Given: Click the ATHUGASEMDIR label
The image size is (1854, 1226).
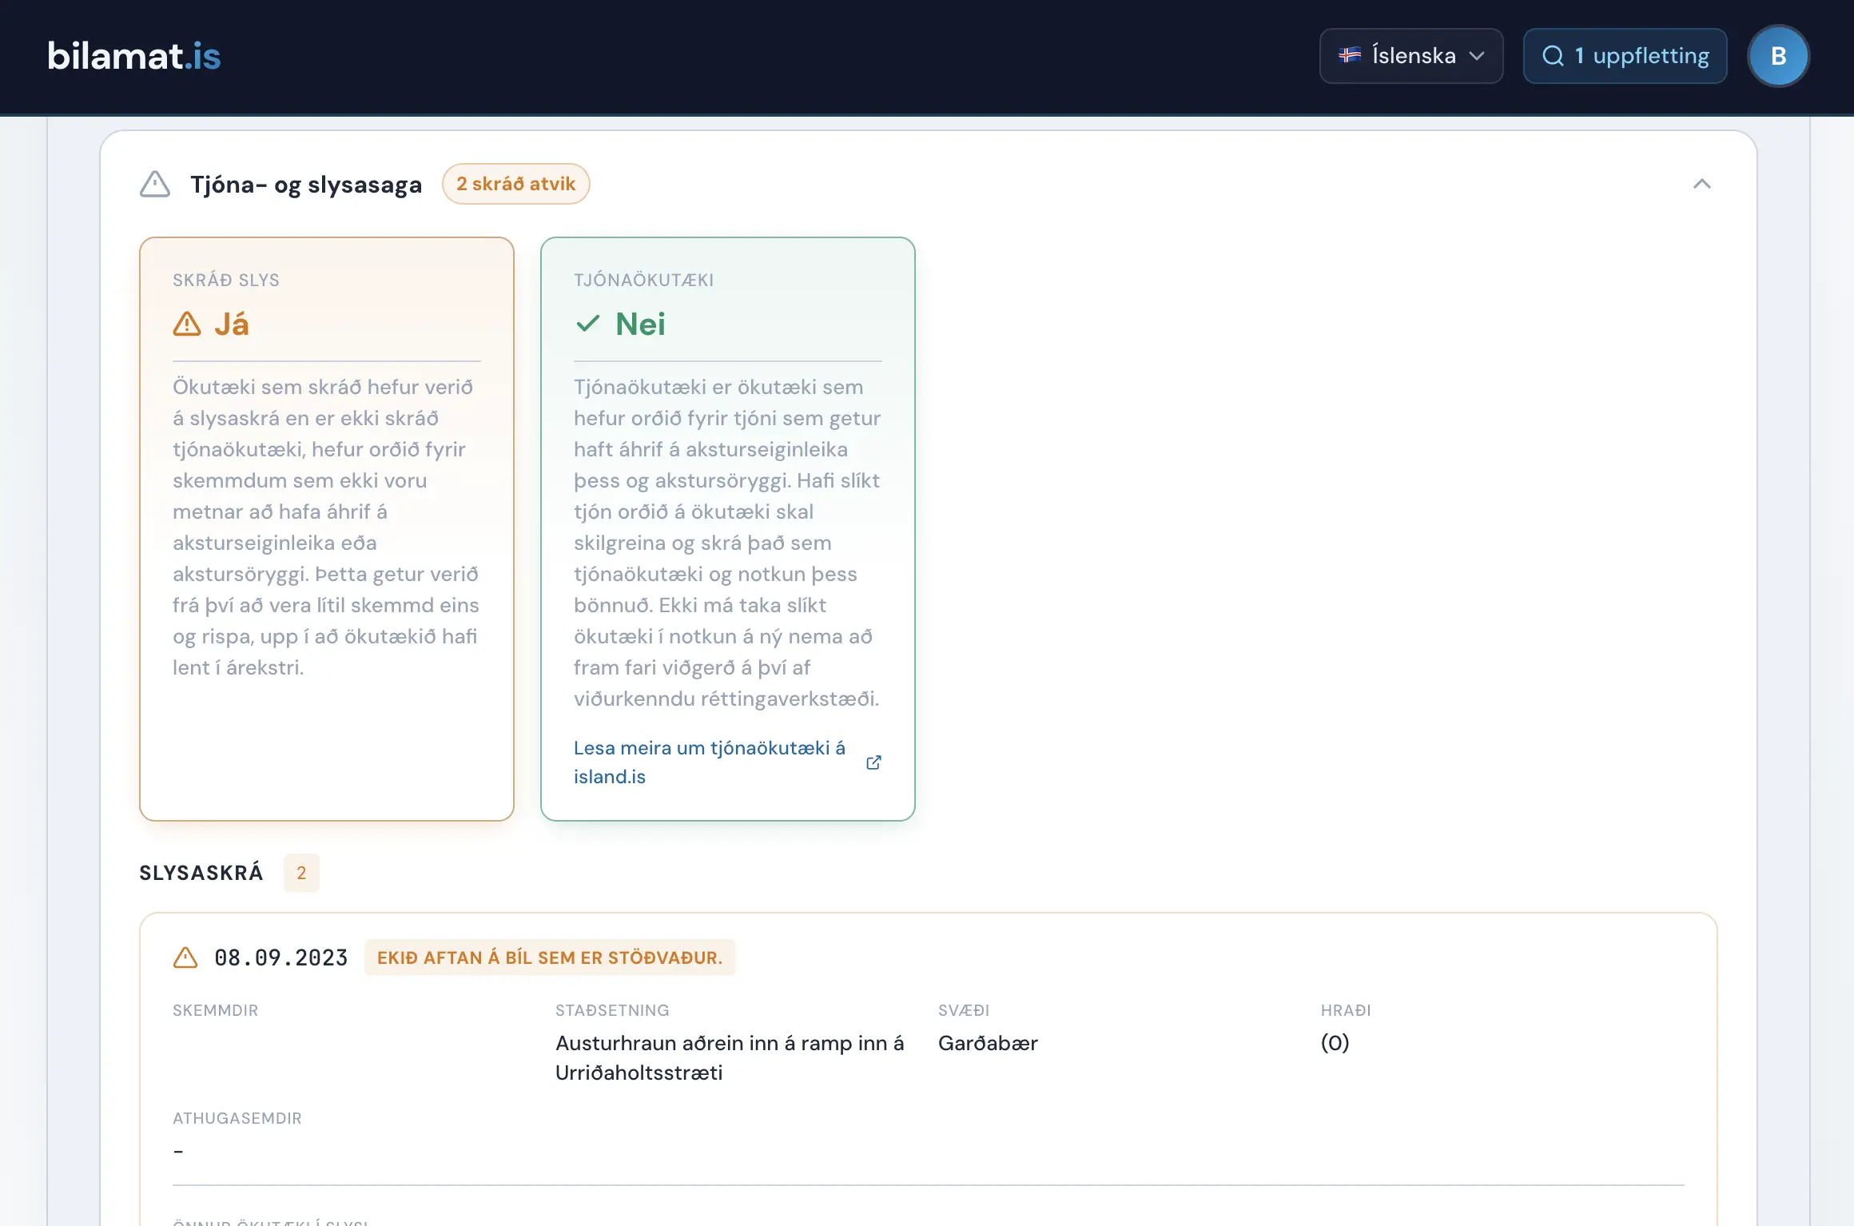Looking at the screenshot, I should [x=237, y=1118].
